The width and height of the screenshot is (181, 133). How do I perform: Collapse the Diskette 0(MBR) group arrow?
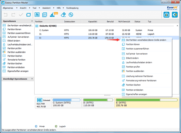click(x=177, y=26)
